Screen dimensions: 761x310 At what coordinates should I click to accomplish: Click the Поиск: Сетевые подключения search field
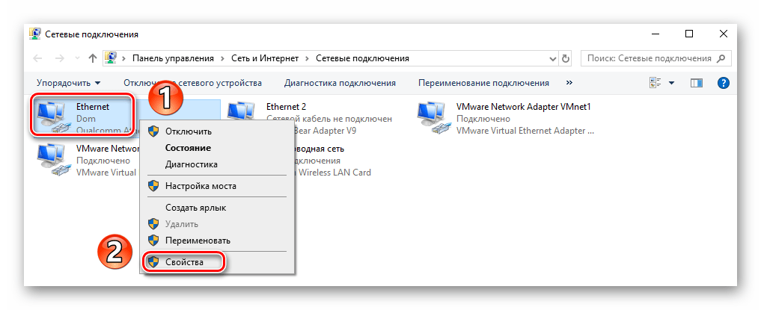point(647,58)
